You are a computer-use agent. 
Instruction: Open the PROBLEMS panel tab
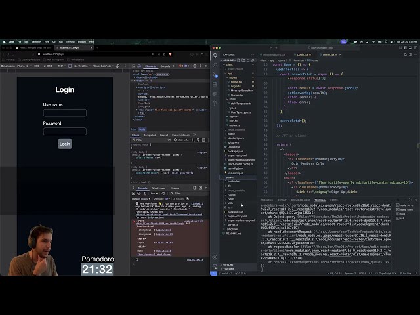[x=267, y=199]
